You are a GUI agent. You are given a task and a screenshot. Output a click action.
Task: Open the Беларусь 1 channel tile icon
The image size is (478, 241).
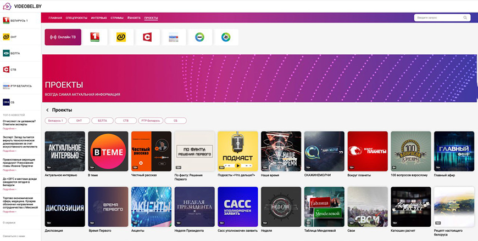click(94, 37)
